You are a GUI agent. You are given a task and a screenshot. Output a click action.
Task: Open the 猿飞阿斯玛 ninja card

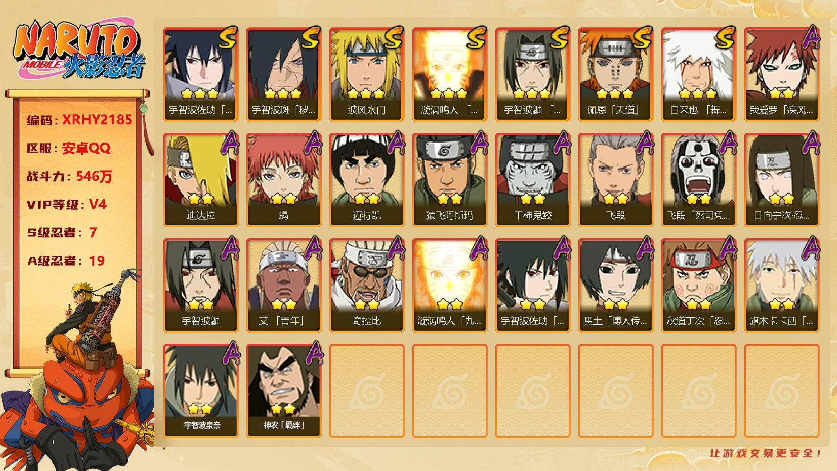pos(449,180)
